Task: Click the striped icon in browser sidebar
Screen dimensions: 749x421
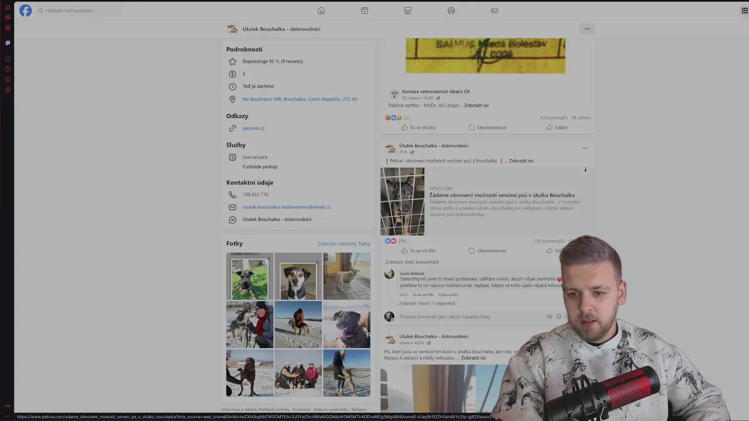Action: (8, 18)
